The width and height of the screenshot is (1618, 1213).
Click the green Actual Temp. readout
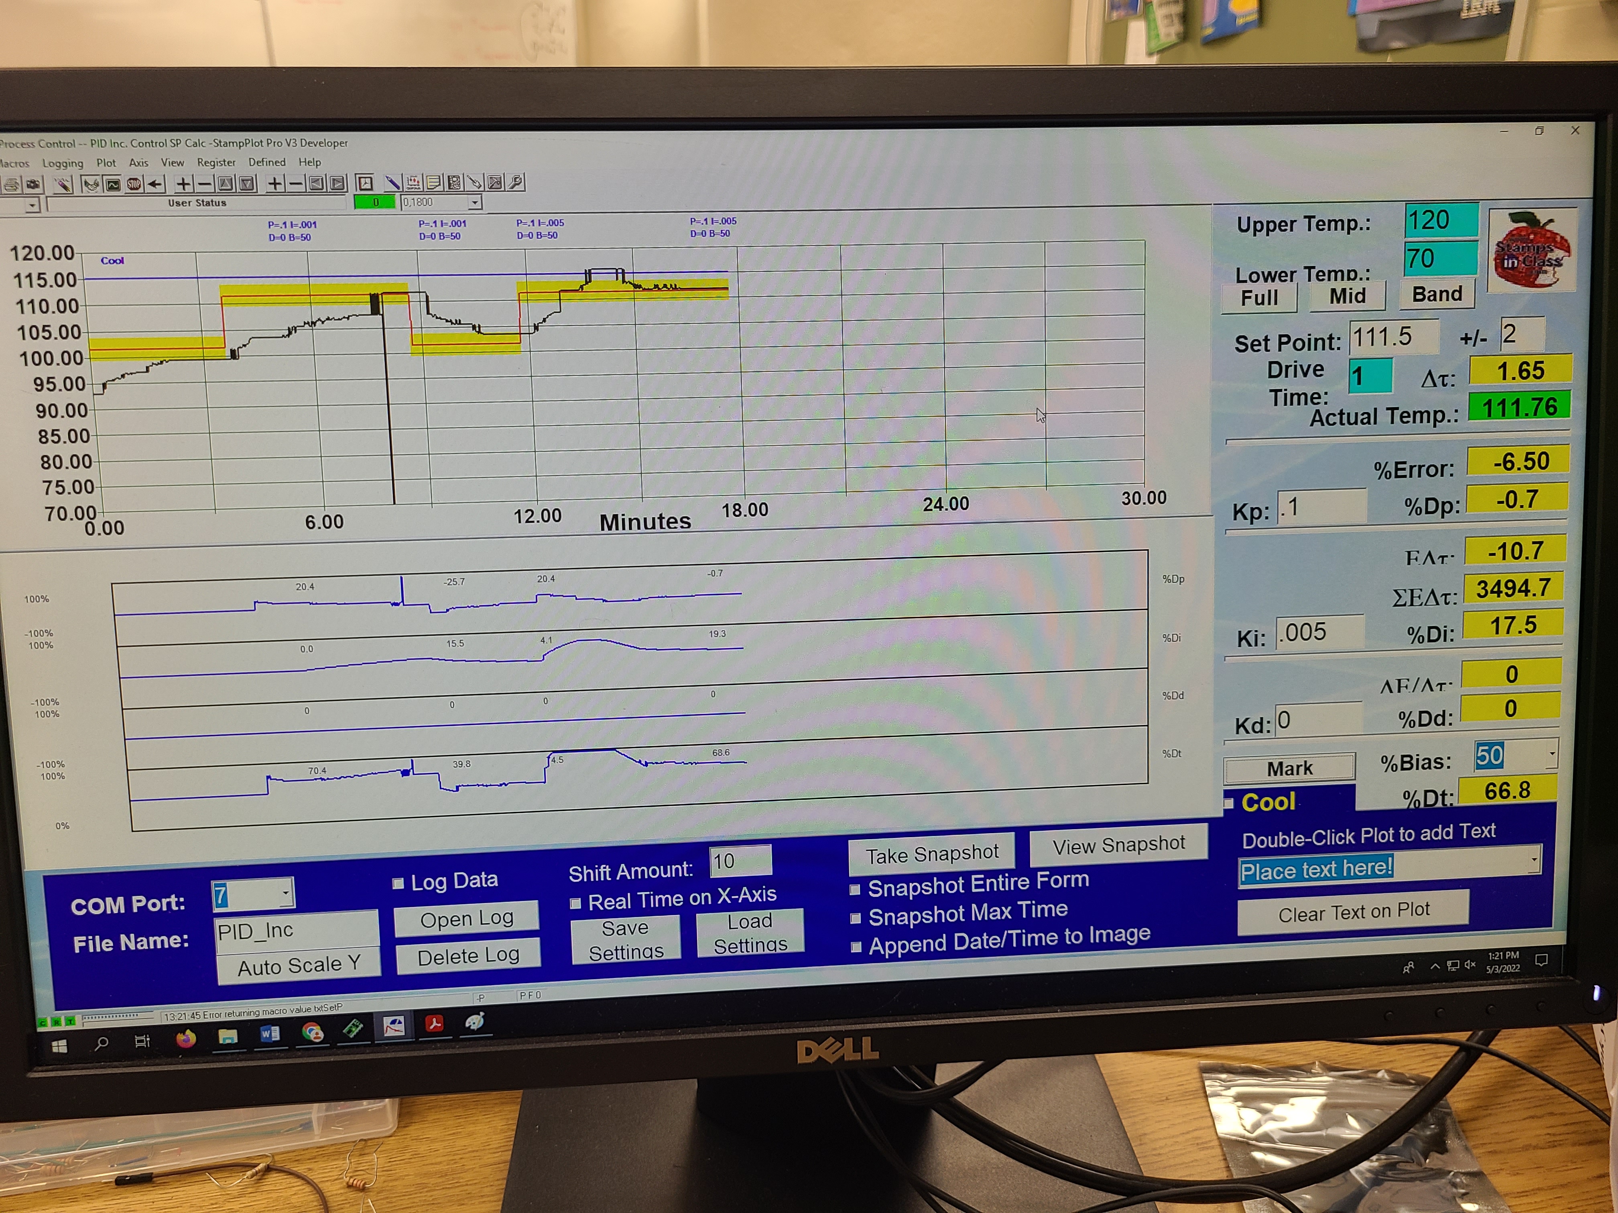pos(1520,406)
